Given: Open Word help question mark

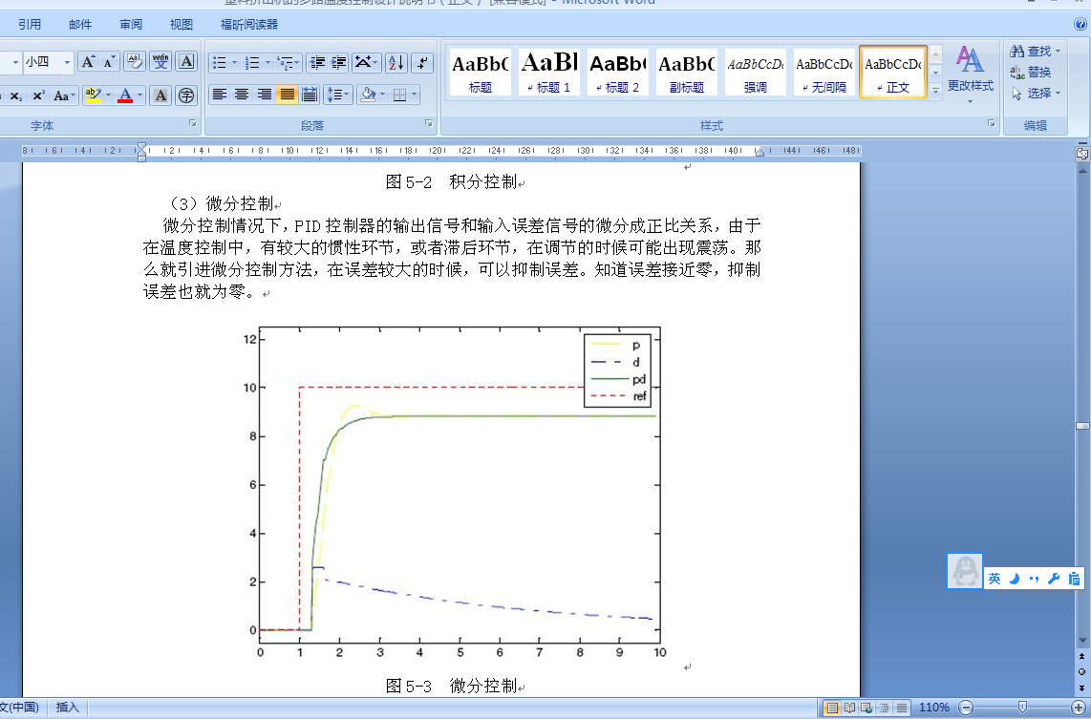Looking at the screenshot, I should [1080, 24].
